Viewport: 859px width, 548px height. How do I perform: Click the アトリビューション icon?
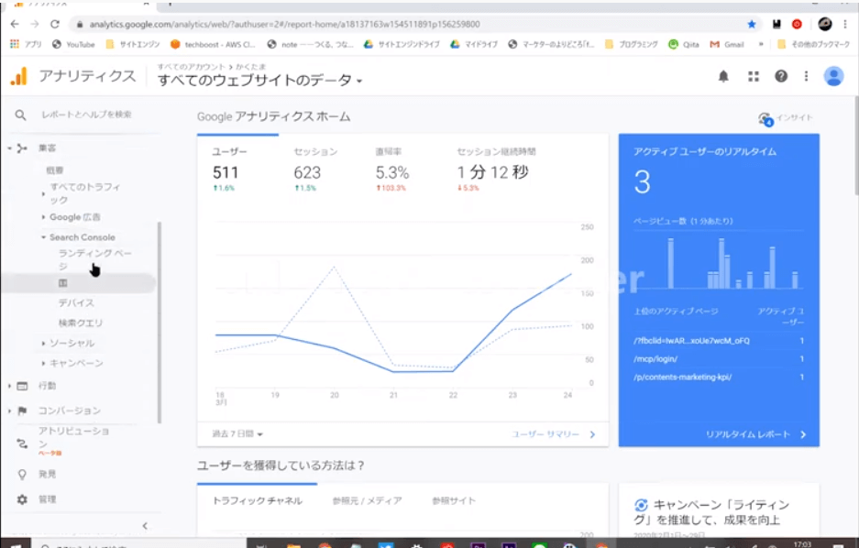(x=22, y=444)
